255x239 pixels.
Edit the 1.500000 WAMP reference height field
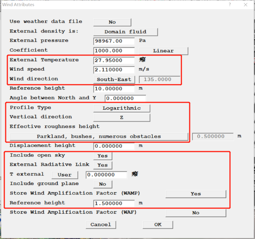[x=114, y=204]
